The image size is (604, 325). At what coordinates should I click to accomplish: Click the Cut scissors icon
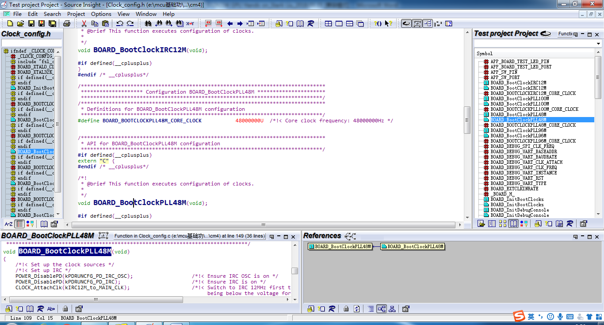pos(84,23)
